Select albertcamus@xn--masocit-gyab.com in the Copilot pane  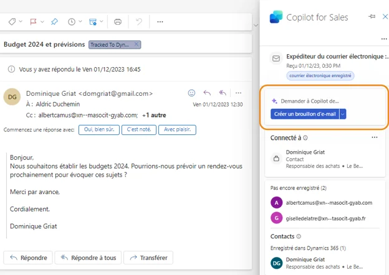[x=329, y=203]
